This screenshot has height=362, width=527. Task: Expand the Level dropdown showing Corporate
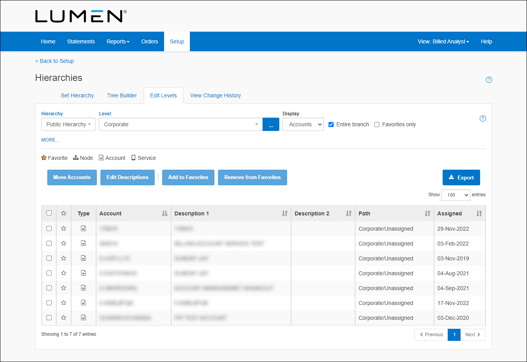click(x=180, y=124)
